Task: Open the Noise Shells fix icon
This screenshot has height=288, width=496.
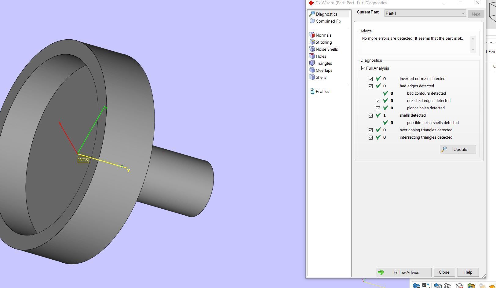Action: click(312, 49)
